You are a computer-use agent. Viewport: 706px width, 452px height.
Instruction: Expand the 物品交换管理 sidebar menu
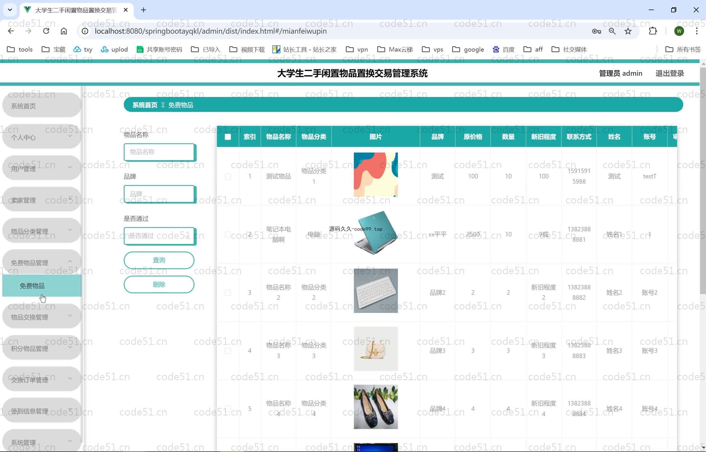42,317
